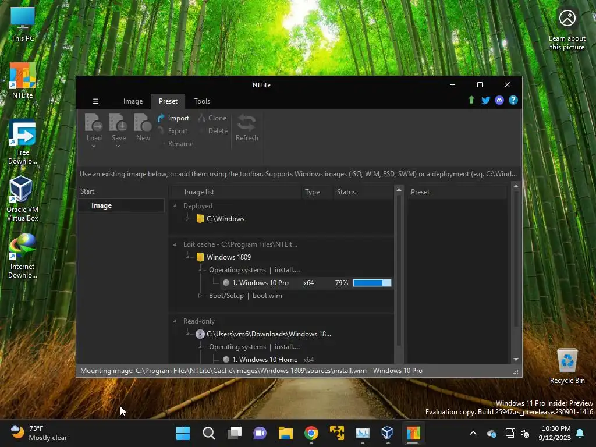Collapse the Windows 1809 tree node
596x447 pixels.
point(187,257)
